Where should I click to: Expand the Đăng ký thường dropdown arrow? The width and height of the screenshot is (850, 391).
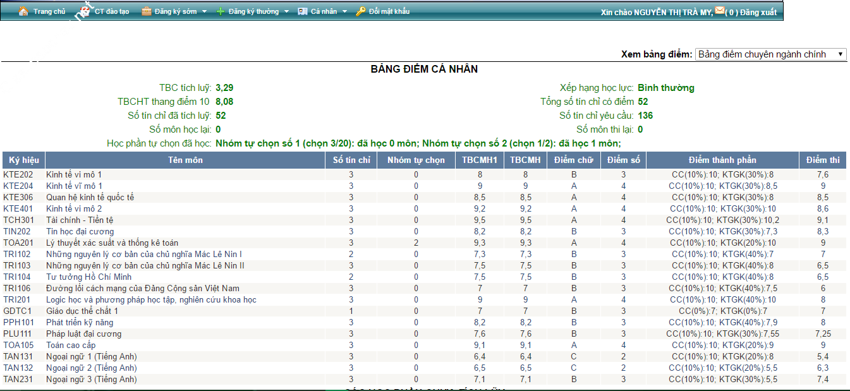(x=286, y=11)
